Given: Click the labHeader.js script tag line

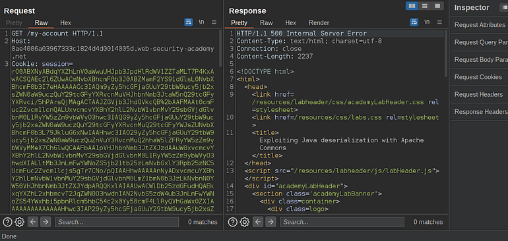Looking at the screenshot, I should coord(342,171).
